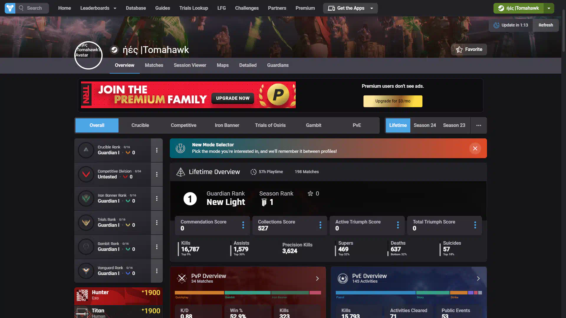Click the Iron Banner Rank emblem icon
566x318 pixels.
point(86,198)
